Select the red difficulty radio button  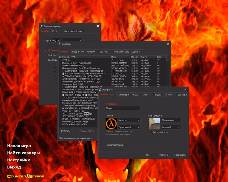(55, 64)
